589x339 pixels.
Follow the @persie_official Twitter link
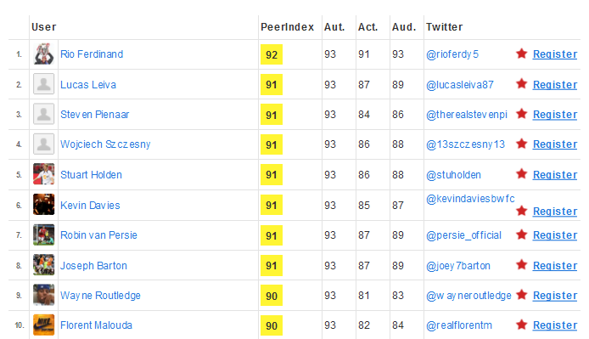point(463,235)
